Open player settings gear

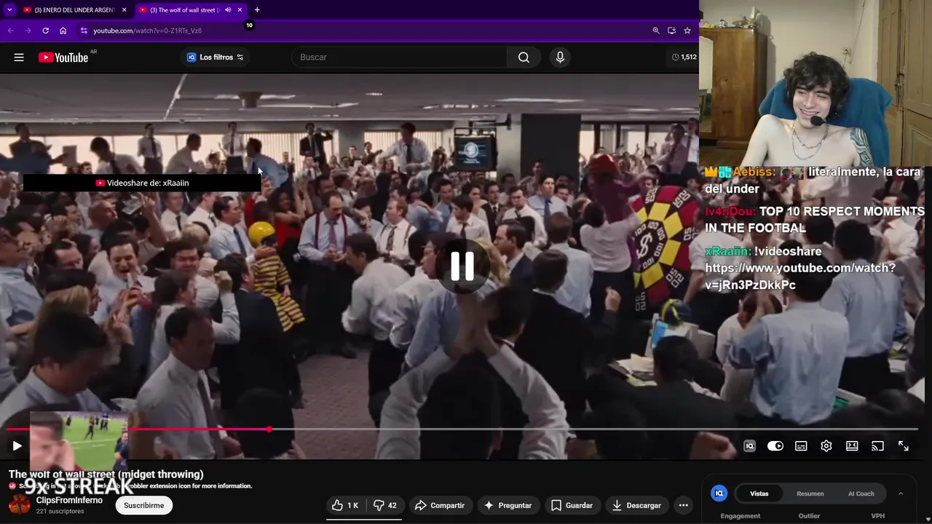[826, 446]
